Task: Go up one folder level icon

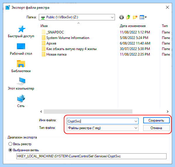Action: [x=128, y=17]
